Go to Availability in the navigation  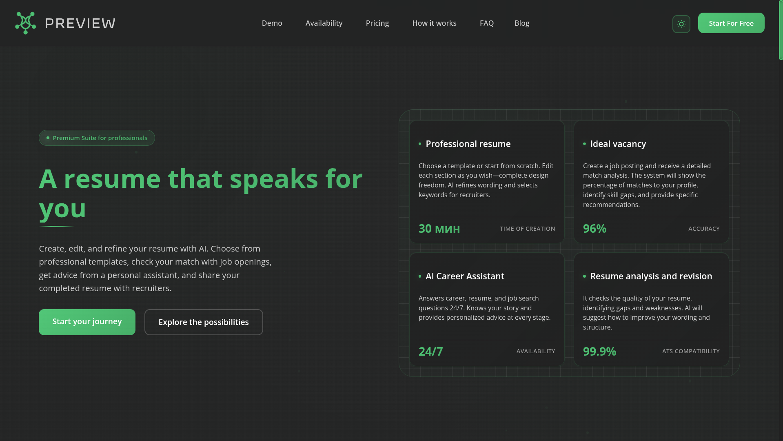(x=324, y=23)
